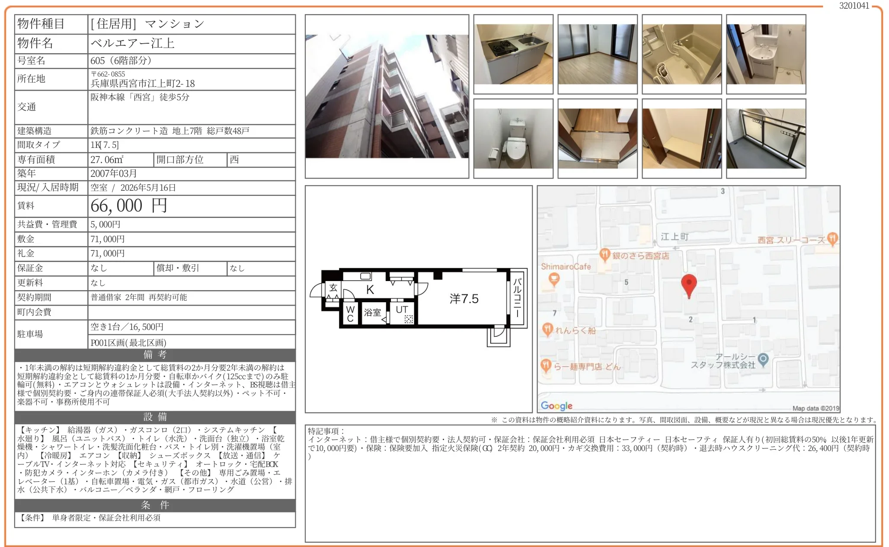Open the washbasin vanity photo

[766, 54]
